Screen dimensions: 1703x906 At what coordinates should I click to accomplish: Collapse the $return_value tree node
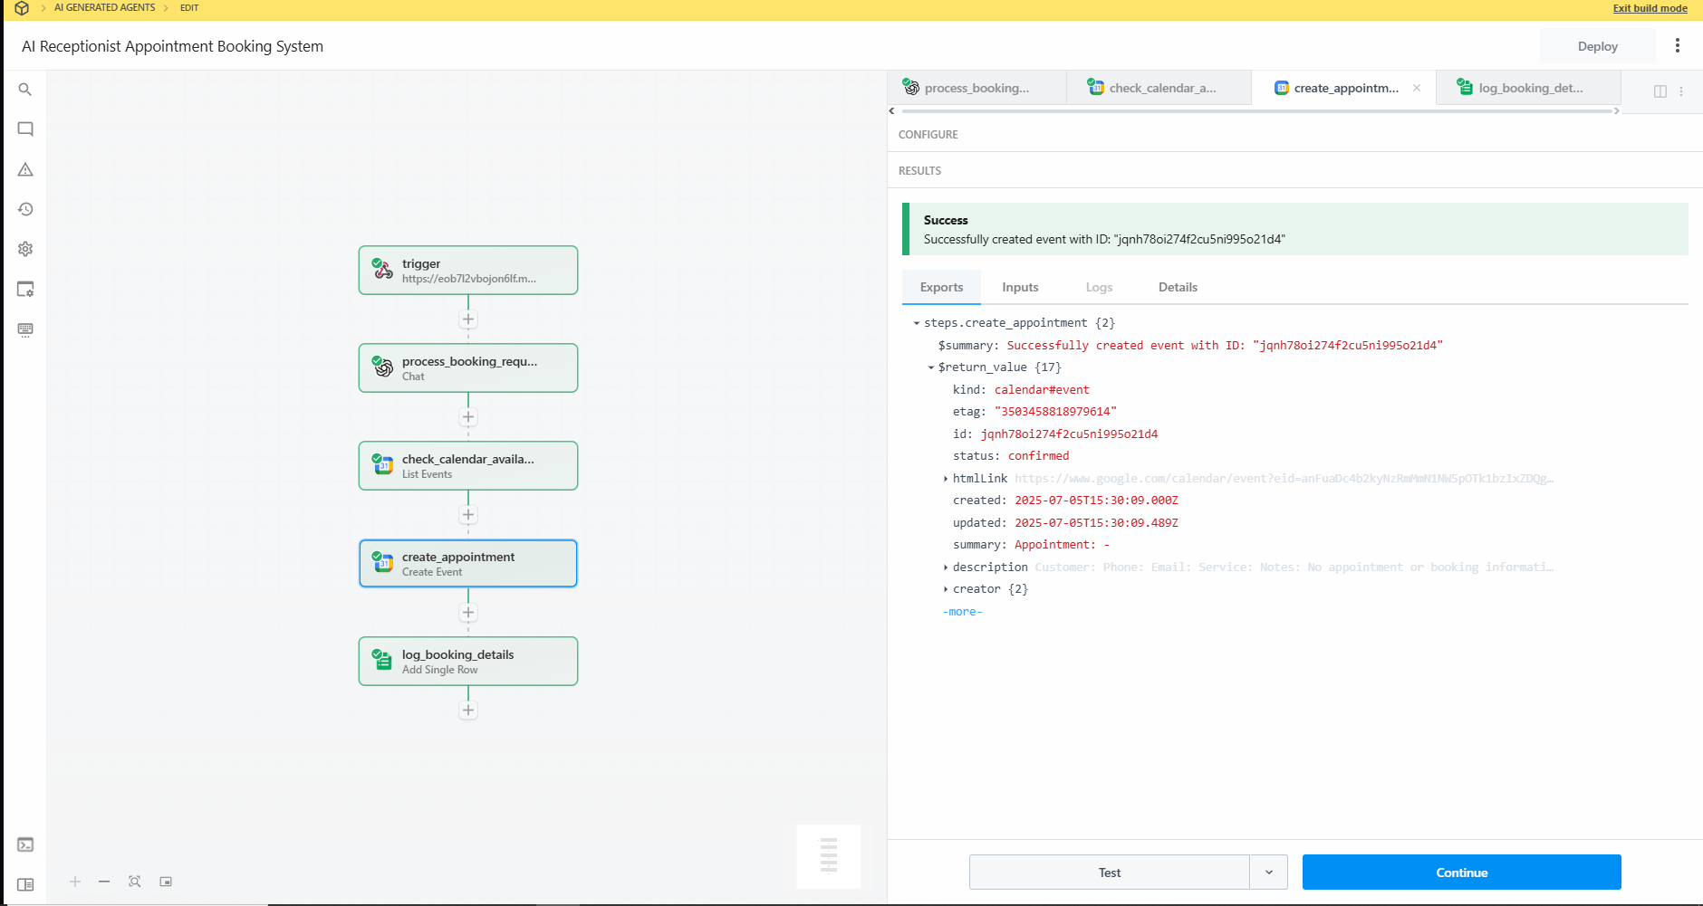tap(931, 367)
